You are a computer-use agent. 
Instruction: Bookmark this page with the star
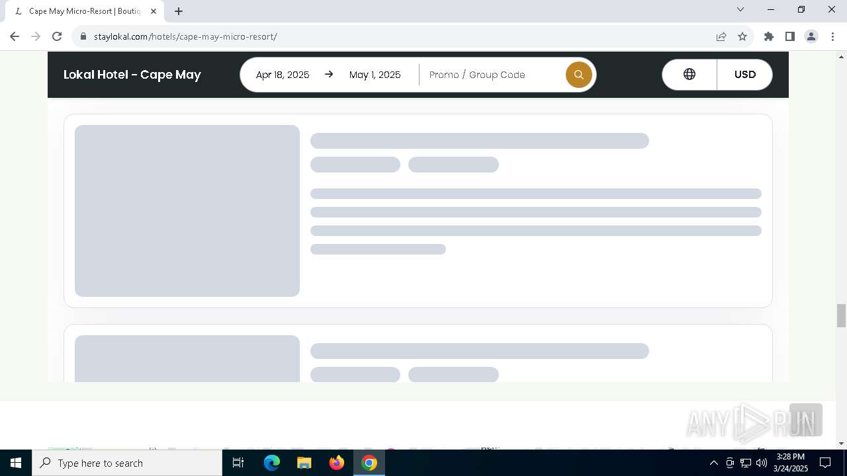point(742,36)
